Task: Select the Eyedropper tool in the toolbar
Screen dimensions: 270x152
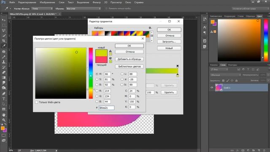Action: coord(4,46)
